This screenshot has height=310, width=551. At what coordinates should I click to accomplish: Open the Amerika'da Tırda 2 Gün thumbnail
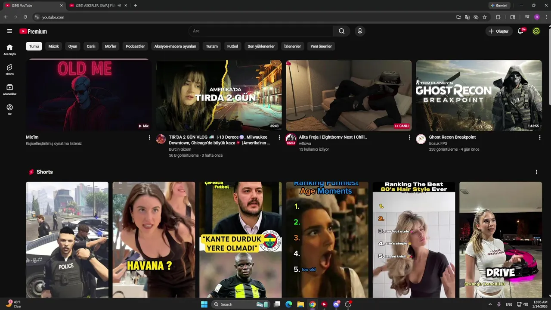click(219, 95)
